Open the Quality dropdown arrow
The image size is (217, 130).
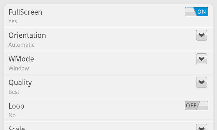[201, 82]
